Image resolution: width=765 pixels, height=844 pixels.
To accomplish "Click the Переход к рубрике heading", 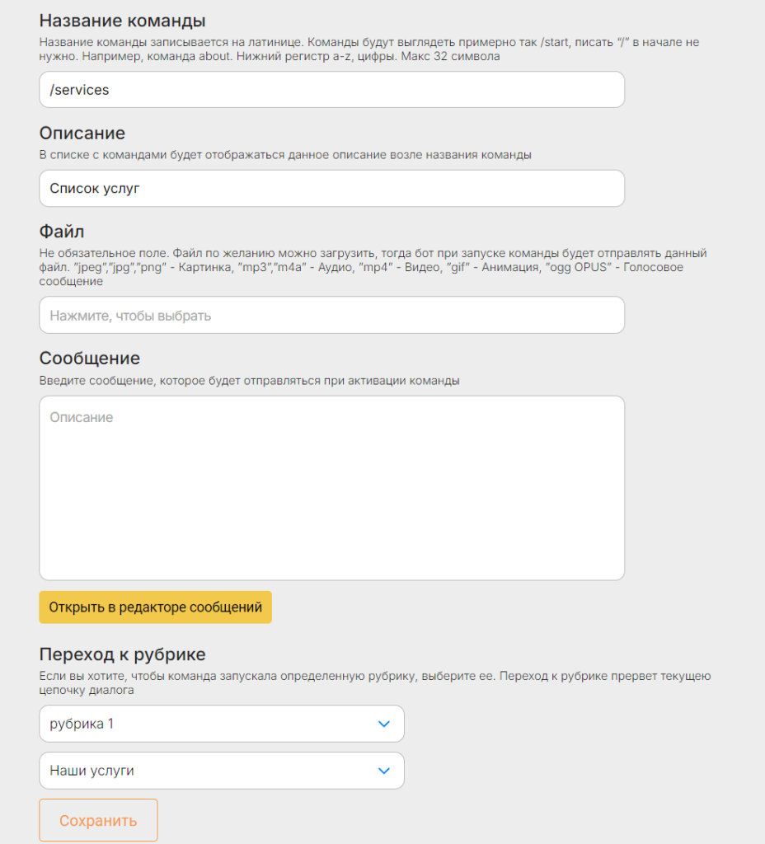I will tap(123, 654).
